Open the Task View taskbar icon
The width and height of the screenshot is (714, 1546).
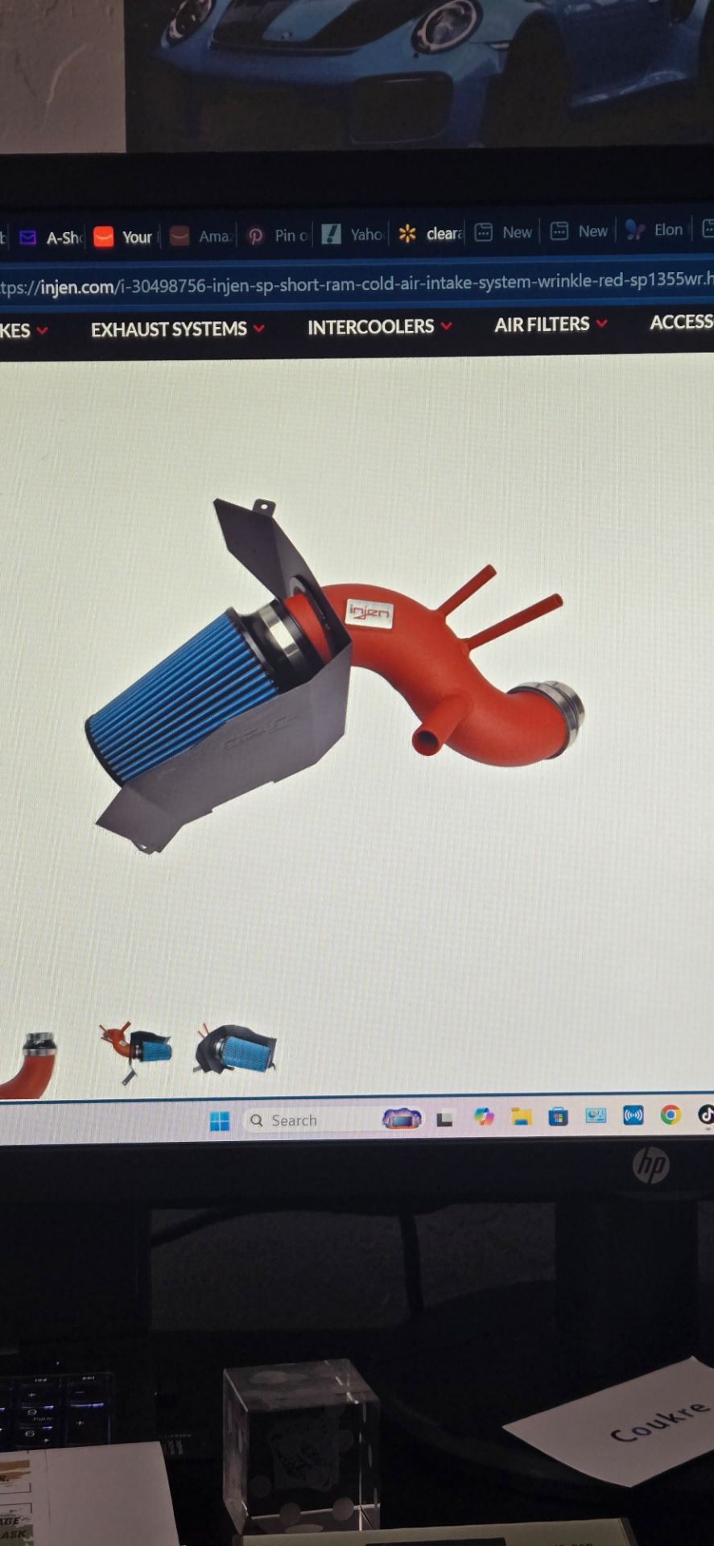pos(444,1118)
